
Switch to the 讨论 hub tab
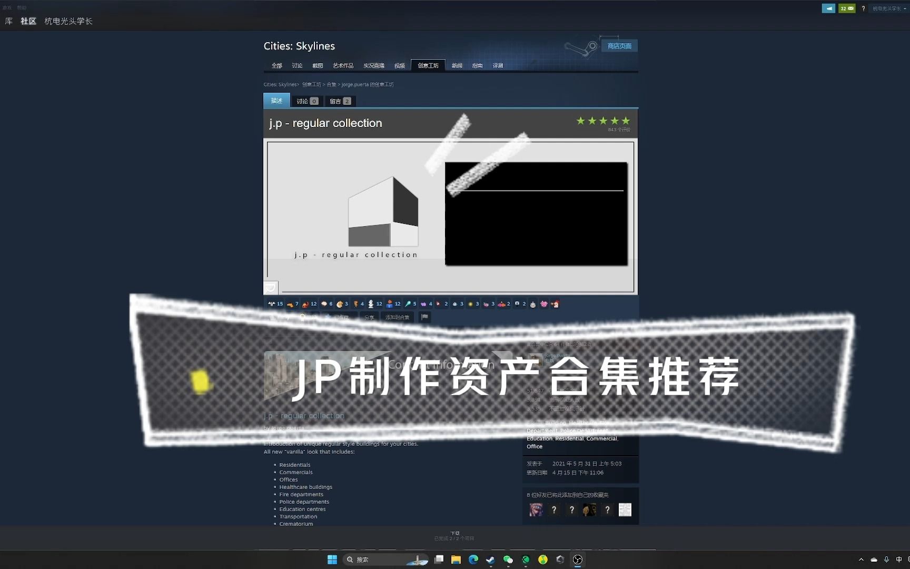(298, 66)
